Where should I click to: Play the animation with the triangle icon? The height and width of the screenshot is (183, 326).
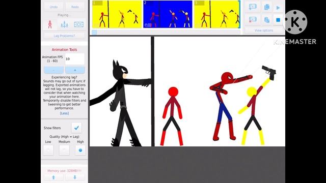(x=278, y=8)
